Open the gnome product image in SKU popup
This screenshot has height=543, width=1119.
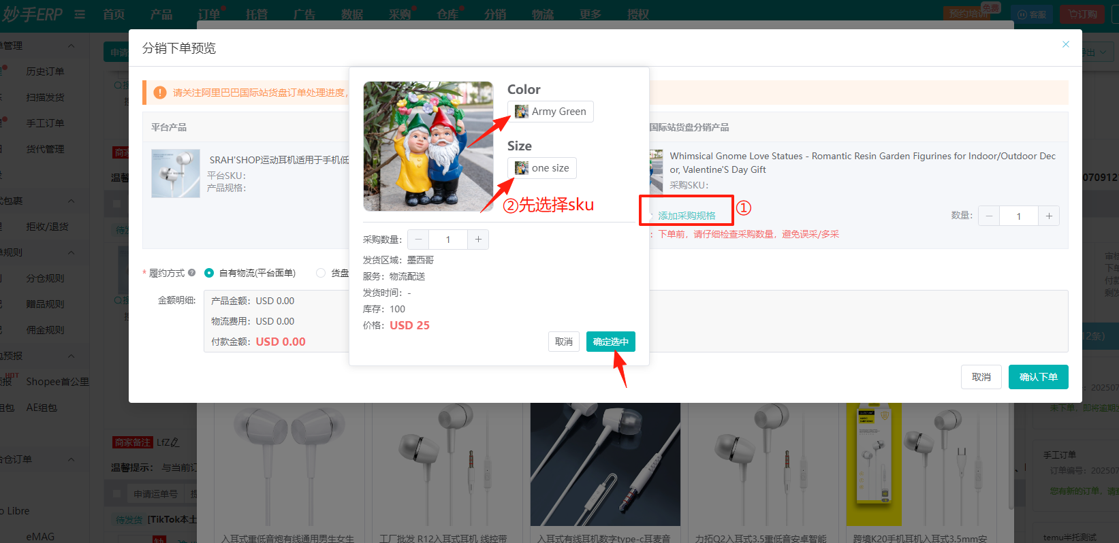coord(428,146)
